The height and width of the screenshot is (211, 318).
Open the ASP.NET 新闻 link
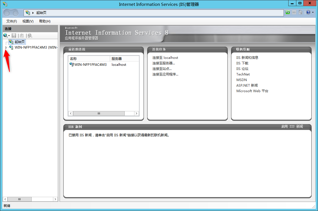[x=247, y=86]
